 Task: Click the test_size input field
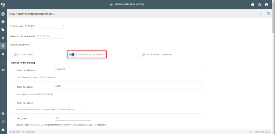73,118
